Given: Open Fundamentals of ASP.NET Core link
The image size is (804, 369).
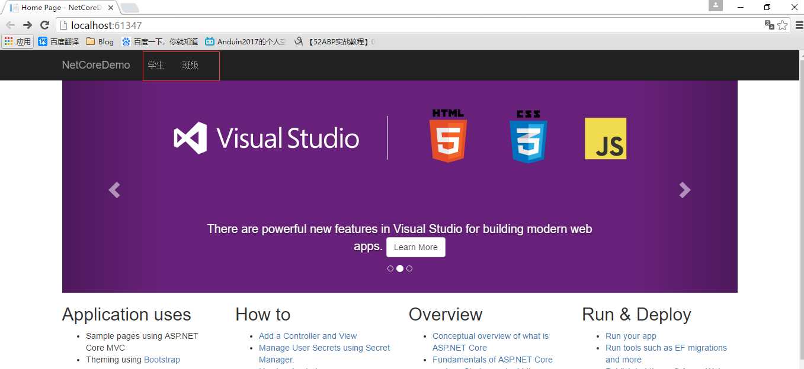Looking at the screenshot, I should tap(492, 360).
